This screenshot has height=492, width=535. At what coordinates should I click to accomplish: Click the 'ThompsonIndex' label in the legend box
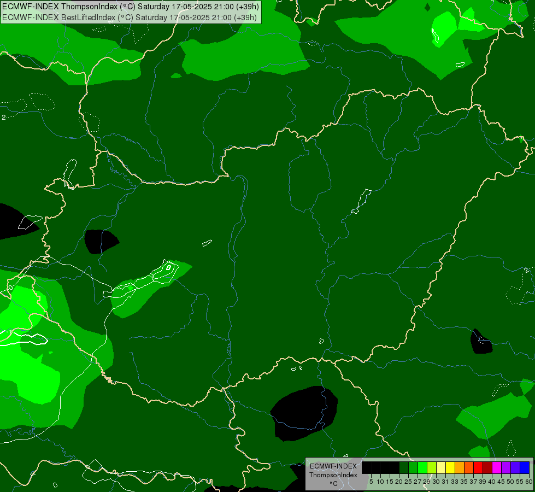[x=333, y=475]
